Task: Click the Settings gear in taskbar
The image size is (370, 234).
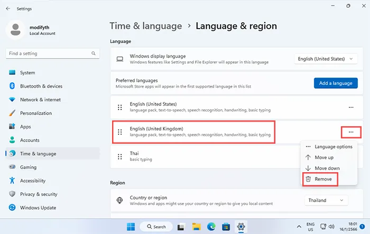Action: tap(241, 227)
